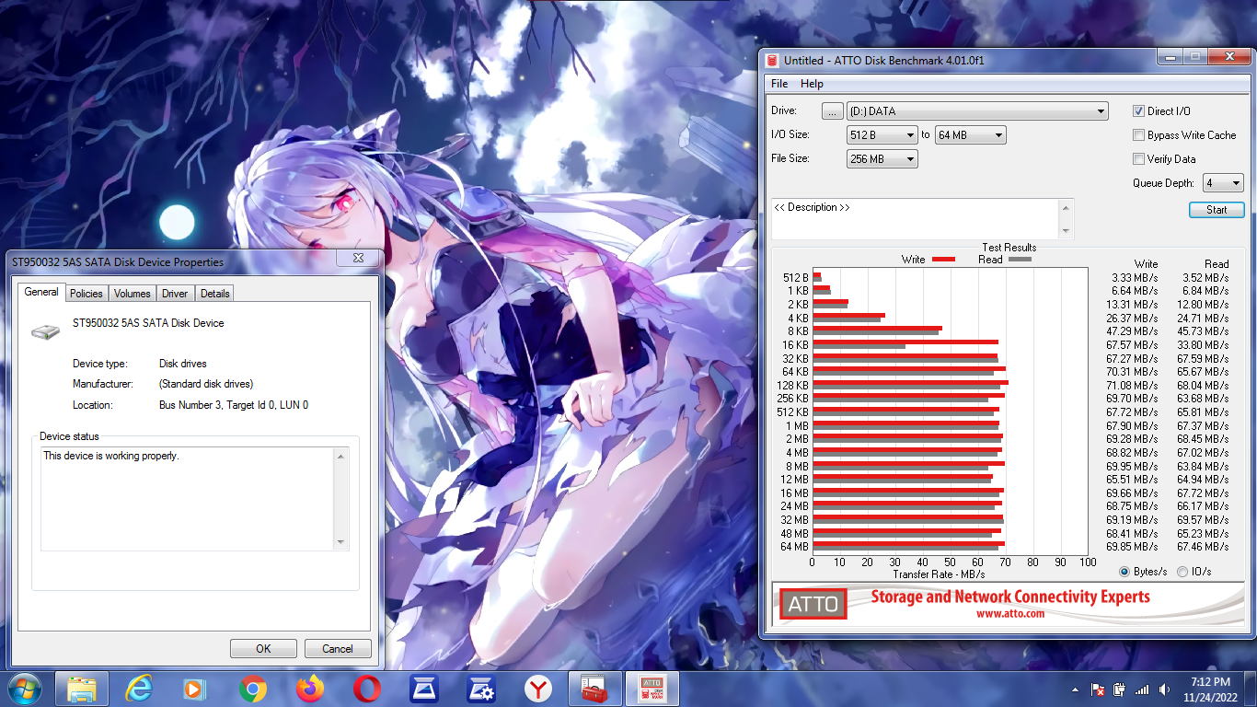
Task: Open the File menu in ATTO
Action: click(779, 84)
